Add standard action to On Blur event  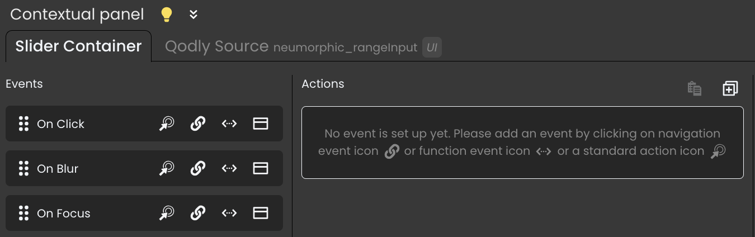(x=166, y=168)
